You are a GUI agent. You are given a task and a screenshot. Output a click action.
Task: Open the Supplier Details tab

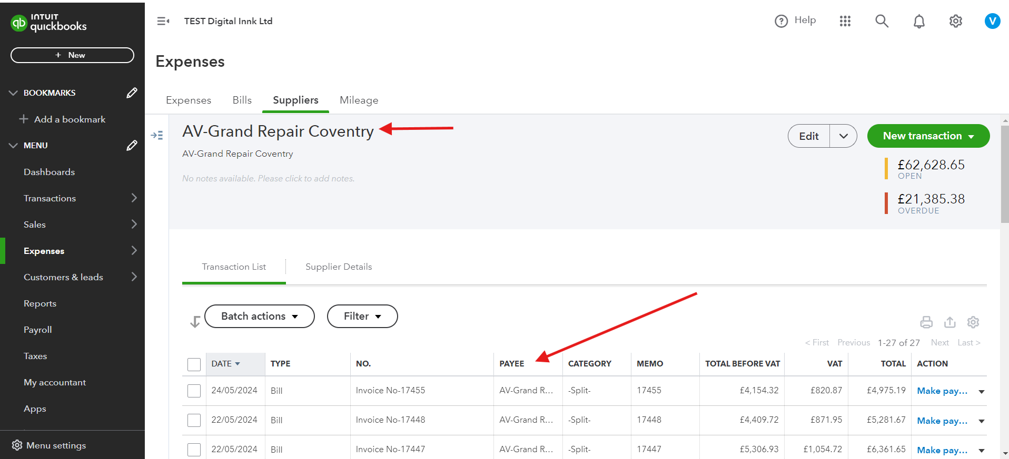pos(339,267)
